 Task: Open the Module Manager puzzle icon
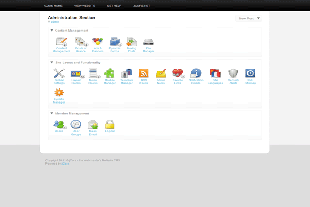(x=110, y=73)
